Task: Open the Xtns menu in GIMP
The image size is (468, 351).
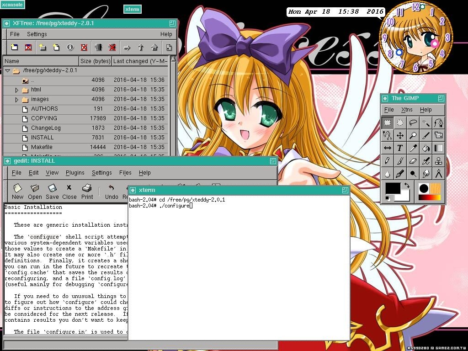Action: pyautogui.click(x=407, y=110)
